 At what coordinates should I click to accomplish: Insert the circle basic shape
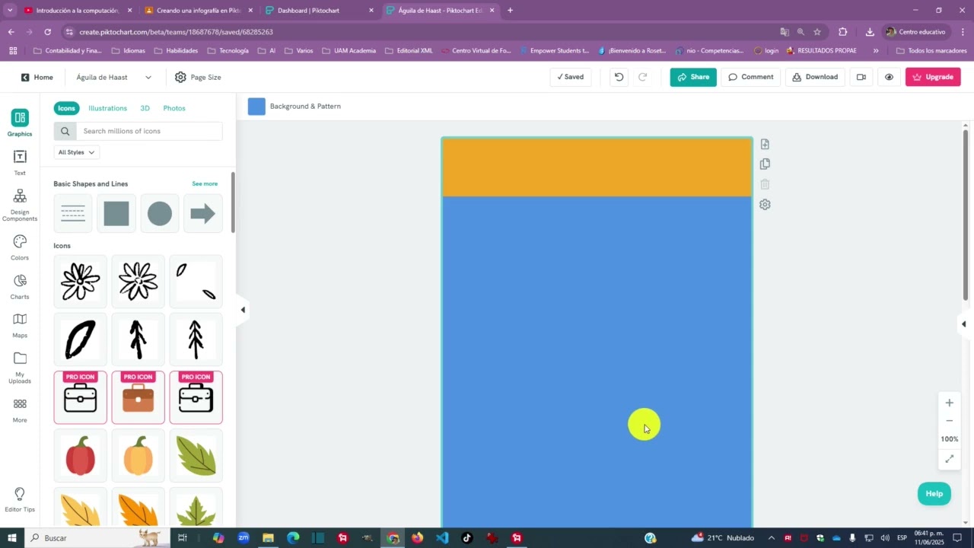pyautogui.click(x=160, y=214)
